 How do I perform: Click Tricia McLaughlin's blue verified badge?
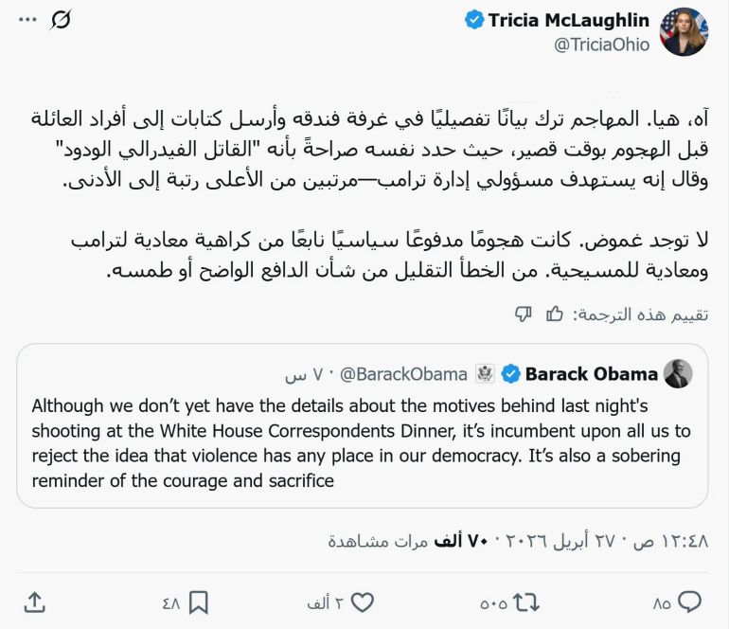[474, 20]
